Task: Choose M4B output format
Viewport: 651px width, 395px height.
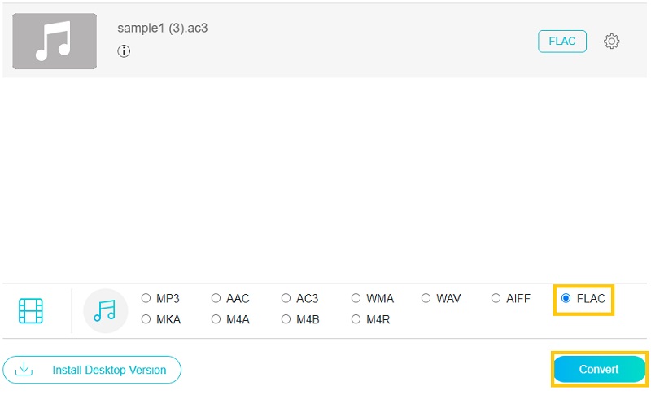Action: 286,320
